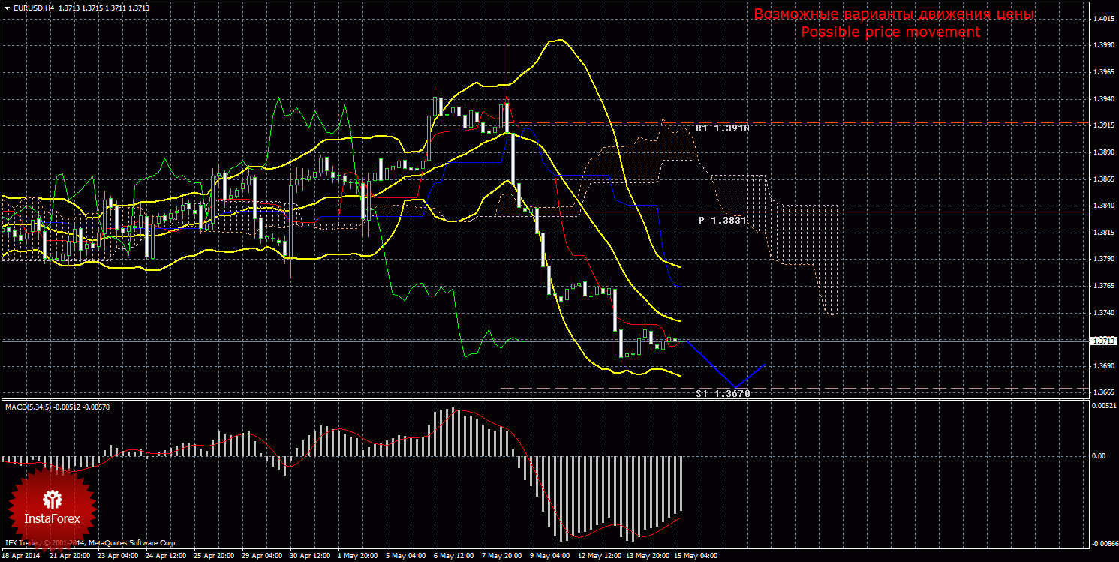Click the P 1.3831 pivot label
The height and width of the screenshot is (562, 1119).
tap(722, 221)
